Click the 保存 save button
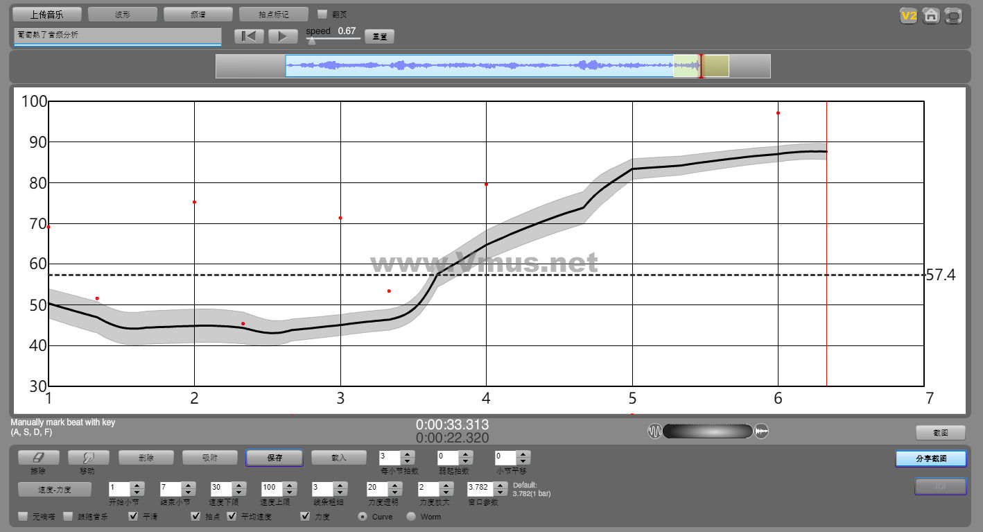Viewport: 983px width, 532px height. click(275, 458)
